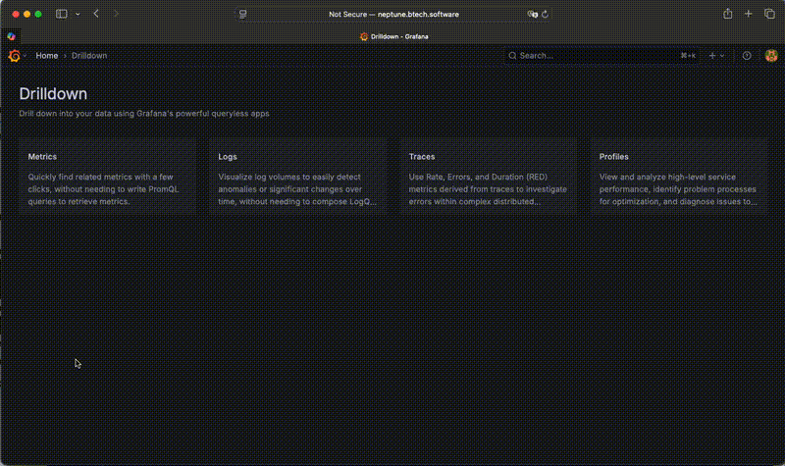Open the Grafana logo menu
785x466 pixels.
pos(14,56)
